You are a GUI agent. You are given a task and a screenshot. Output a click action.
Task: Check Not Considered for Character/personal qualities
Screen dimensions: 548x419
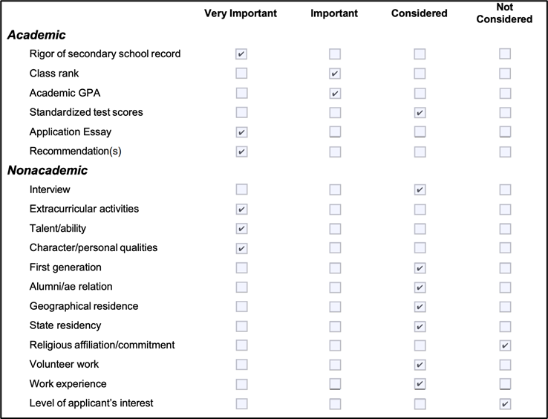(505, 248)
